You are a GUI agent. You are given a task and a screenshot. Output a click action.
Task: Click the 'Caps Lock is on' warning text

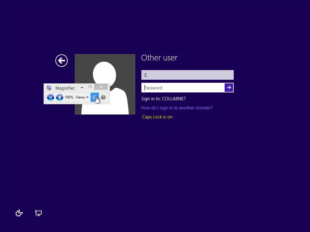[157, 117]
